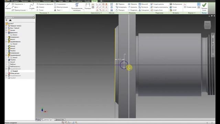Select the Дуга arc tool
Image resolution: width=220 pixels, height=124 pixels.
[15, 7]
